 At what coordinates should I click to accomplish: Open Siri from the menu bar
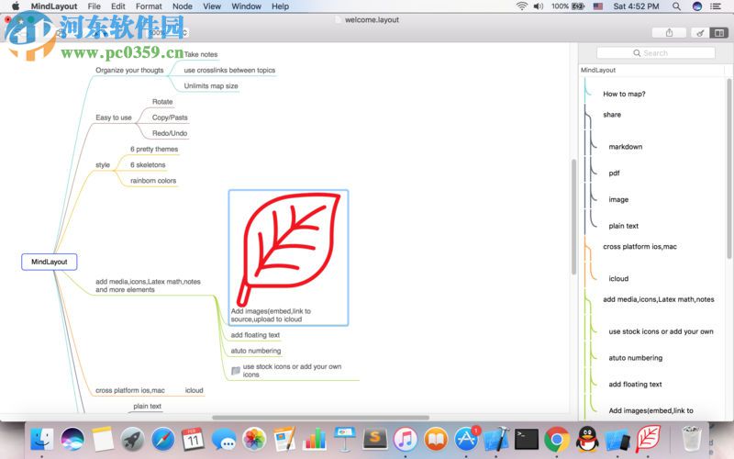coord(697,6)
